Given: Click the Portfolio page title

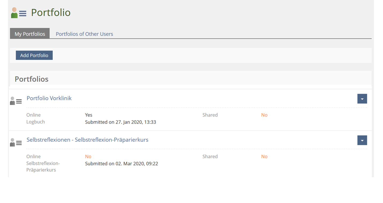Looking at the screenshot, I should 51,13.
